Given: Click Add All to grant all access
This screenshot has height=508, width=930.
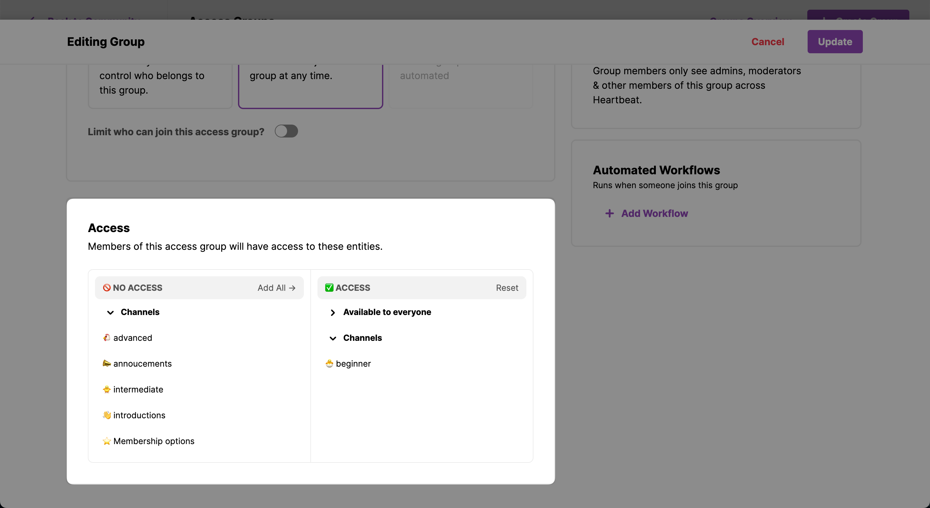Looking at the screenshot, I should coord(276,288).
